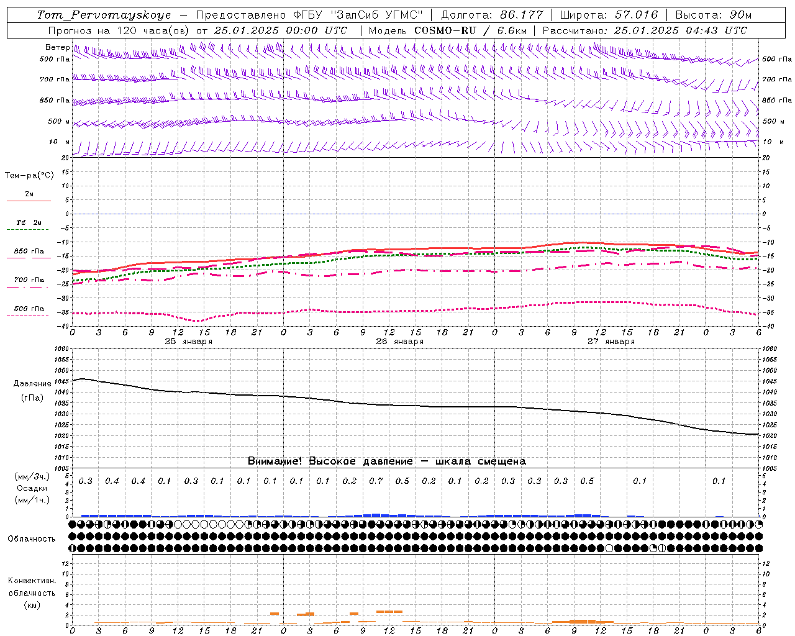
Task: Click the station name Tom_Pervomayskoye
Action: pos(104,15)
